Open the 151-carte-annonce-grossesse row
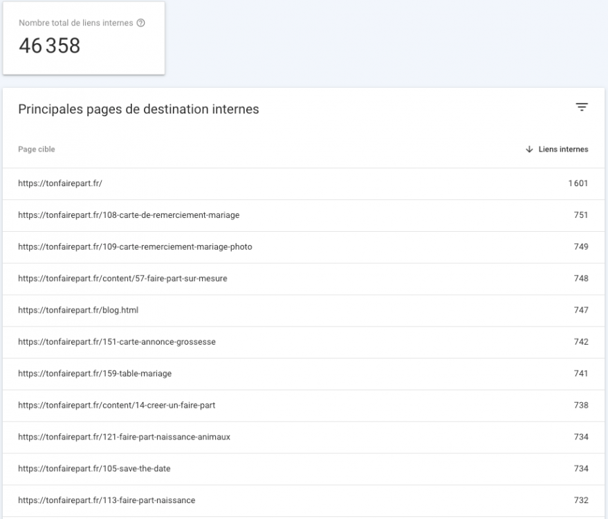608x519 pixels. click(304, 342)
